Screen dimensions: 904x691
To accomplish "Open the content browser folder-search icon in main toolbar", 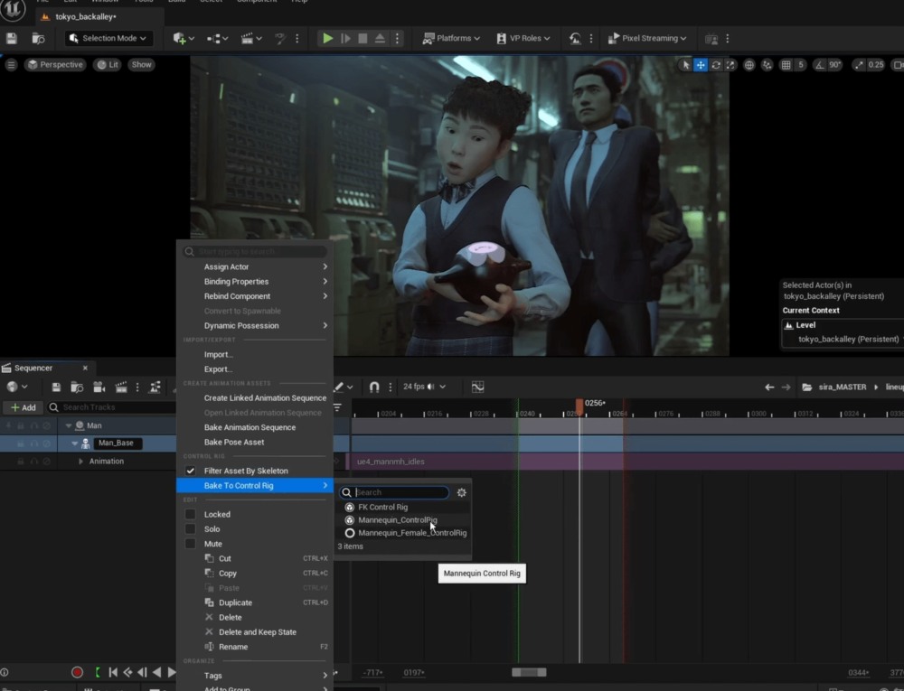I will [x=38, y=39].
